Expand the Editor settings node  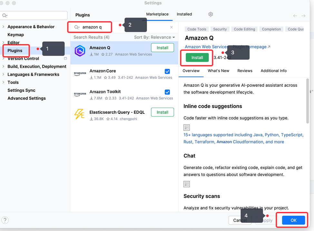[4, 42]
